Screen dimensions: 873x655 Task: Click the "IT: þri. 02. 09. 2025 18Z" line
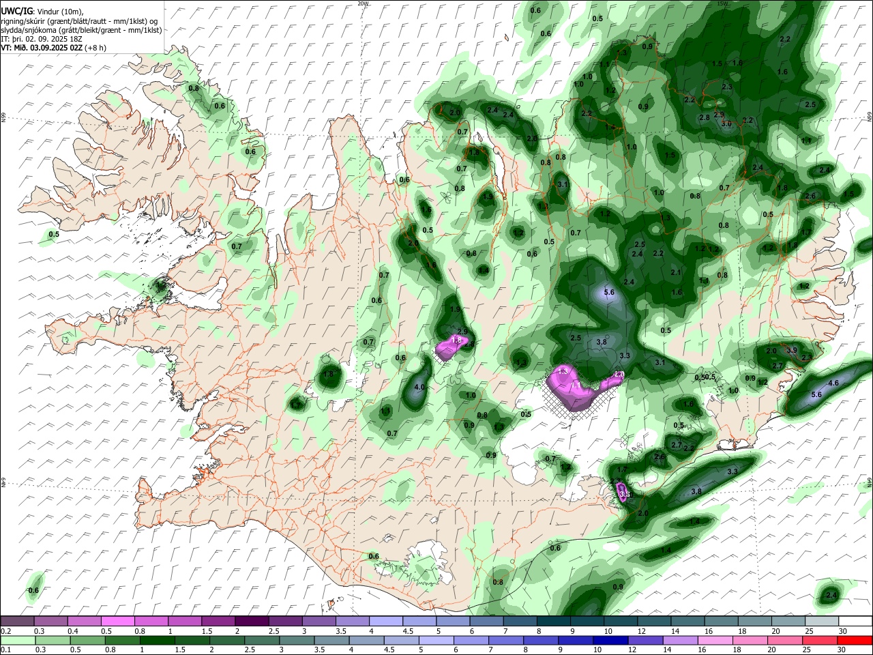pyautogui.click(x=42, y=39)
